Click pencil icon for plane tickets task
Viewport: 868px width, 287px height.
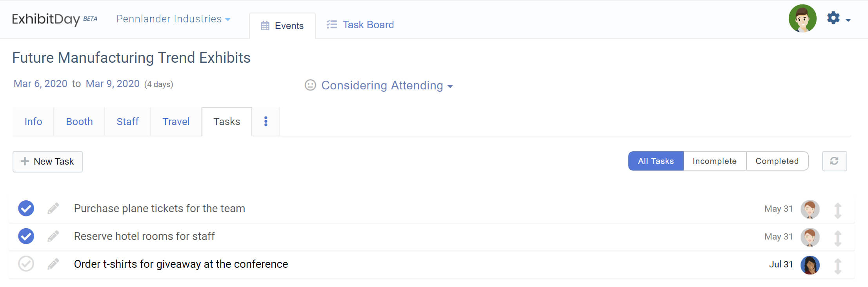[53, 209]
